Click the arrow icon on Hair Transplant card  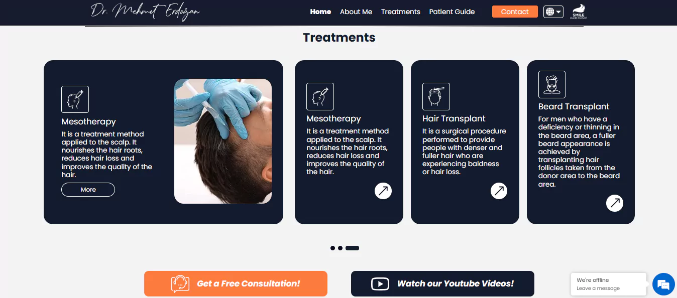click(x=499, y=191)
